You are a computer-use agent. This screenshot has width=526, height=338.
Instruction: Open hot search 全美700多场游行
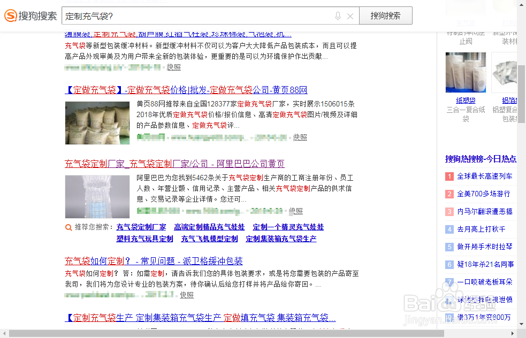[483, 194]
